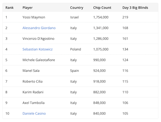This screenshot has height=122, width=161.
Task: Click the 219 big blinds value
Action: 125,17
